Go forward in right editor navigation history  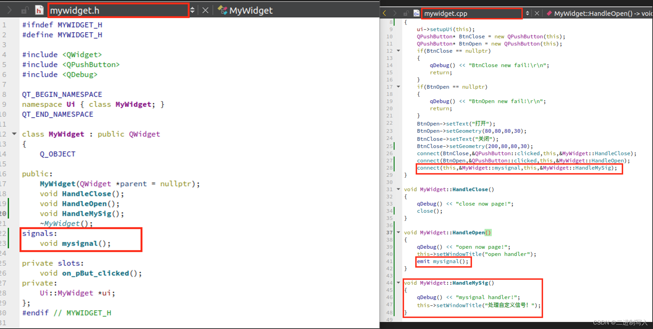395,13
